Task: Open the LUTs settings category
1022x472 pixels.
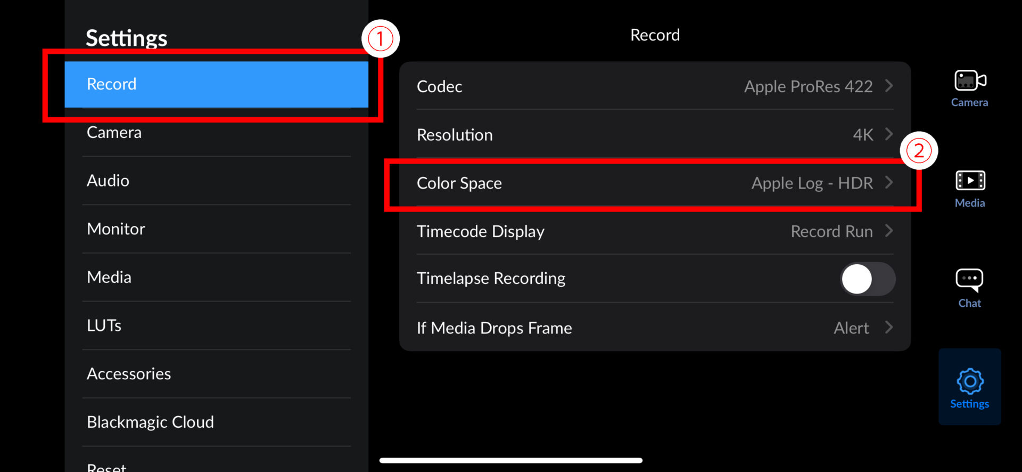Action: coord(216,325)
